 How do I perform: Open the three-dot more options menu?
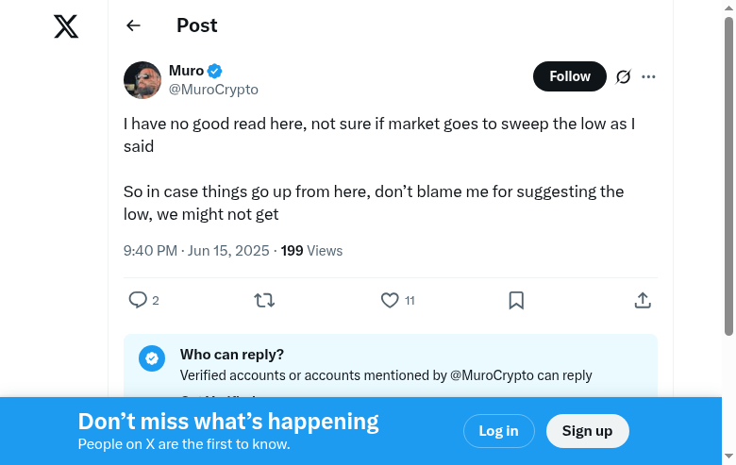[648, 76]
